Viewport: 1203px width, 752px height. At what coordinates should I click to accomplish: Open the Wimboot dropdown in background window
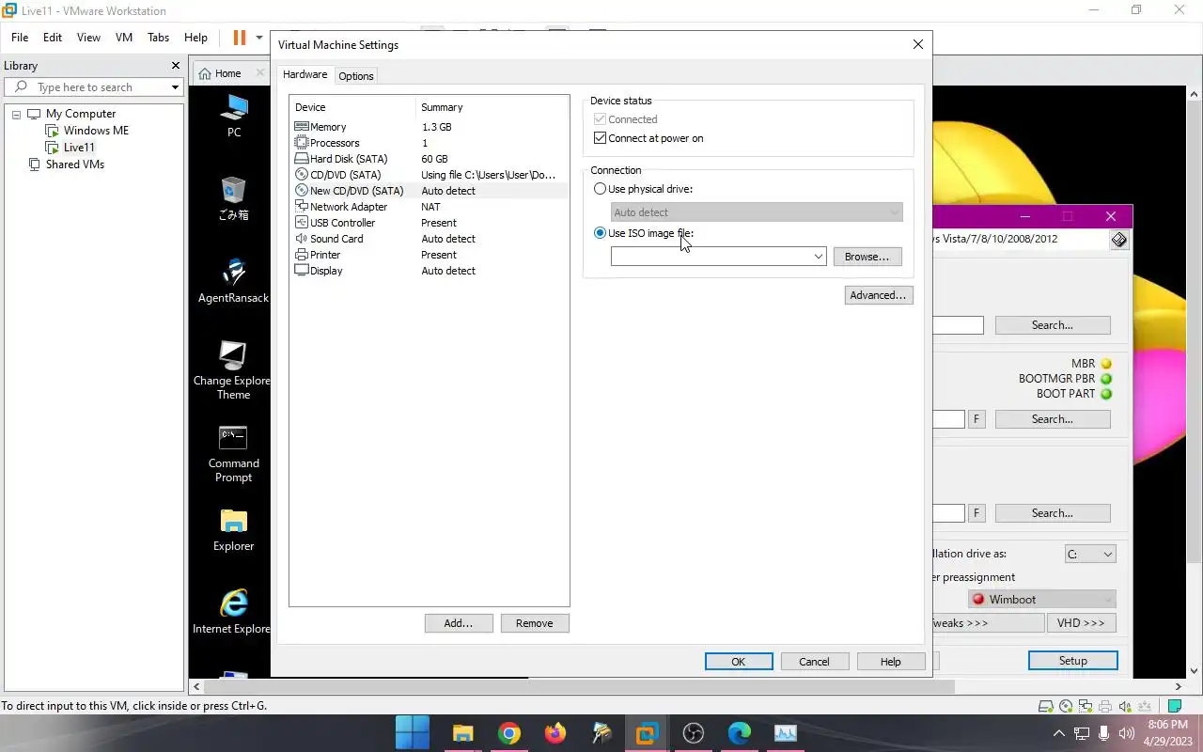click(1041, 599)
